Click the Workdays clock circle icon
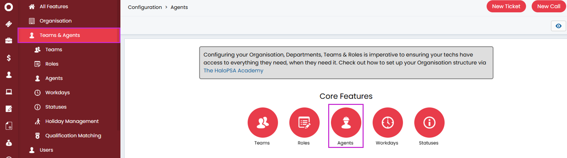567x158 pixels. 388,123
